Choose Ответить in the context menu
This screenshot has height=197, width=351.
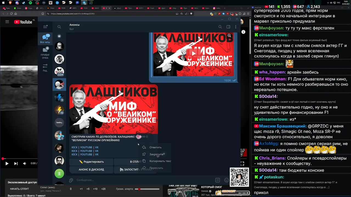pyautogui.click(x=155, y=147)
